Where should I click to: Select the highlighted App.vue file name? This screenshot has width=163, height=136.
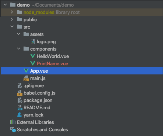(39, 71)
